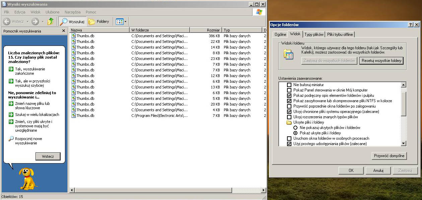The height and width of the screenshot is (200, 422).
Task: Uncheck 'Pokaż podręczny opis elementów folderów i pulpitu'
Action: [x=289, y=95]
